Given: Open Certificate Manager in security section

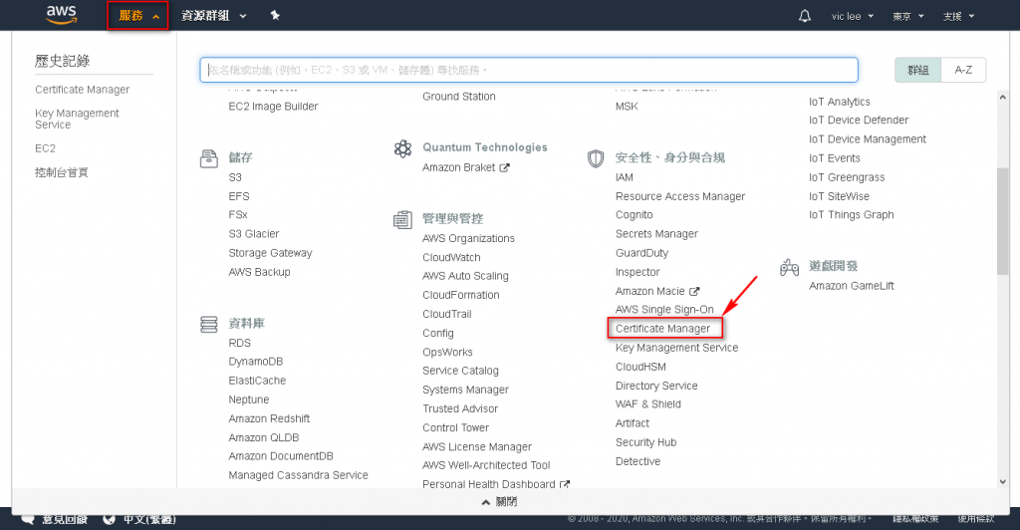Looking at the screenshot, I should coord(662,329).
